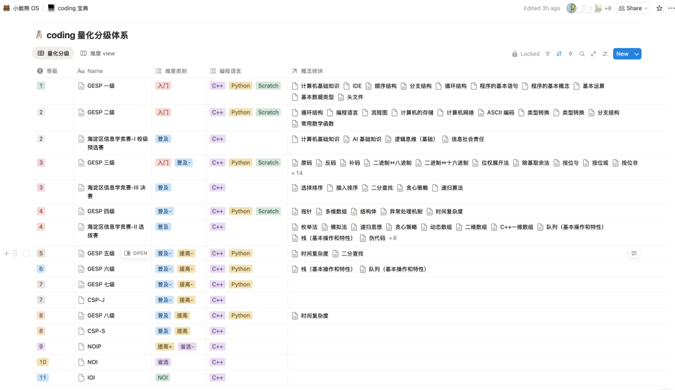The height and width of the screenshot is (390, 675).
Task: Click the comment icon on GESP 五级 row
Action: tap(634, 253)
